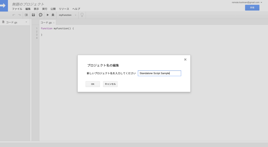Open the 公開 menu

pyautogui.click(x=53, y=9)
